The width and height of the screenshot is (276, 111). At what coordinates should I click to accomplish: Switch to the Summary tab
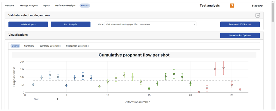(29, 46)
